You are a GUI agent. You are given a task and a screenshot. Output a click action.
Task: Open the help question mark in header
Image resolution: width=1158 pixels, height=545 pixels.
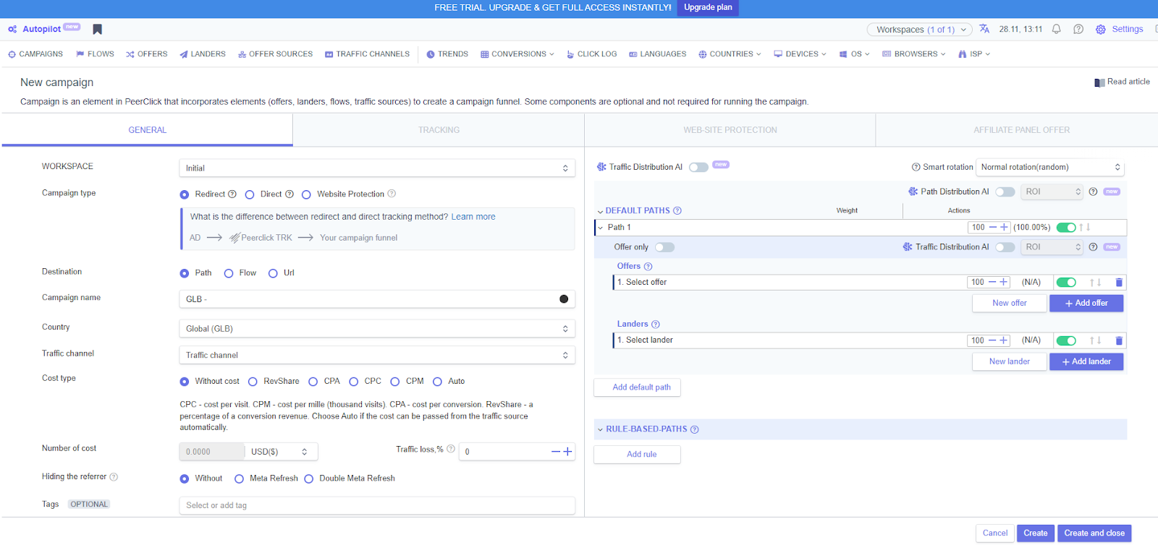point(1078,30)
